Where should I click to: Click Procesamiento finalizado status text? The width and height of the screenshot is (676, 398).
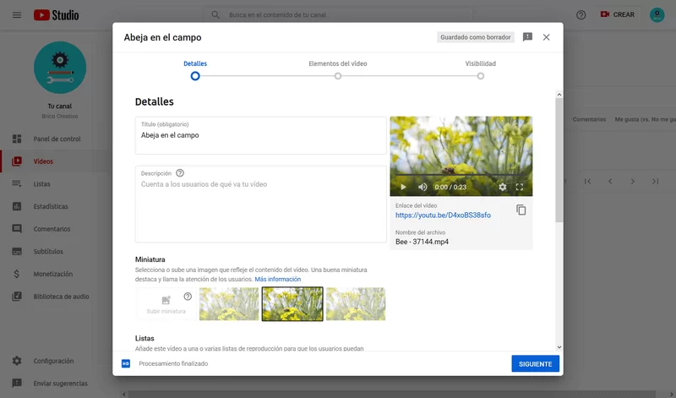click(173, 363)
